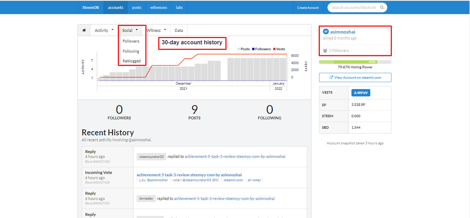Select Followers from Social menu
Image resolution: width=470 pixels, height=218 pixels.
[x=131, y=41]
